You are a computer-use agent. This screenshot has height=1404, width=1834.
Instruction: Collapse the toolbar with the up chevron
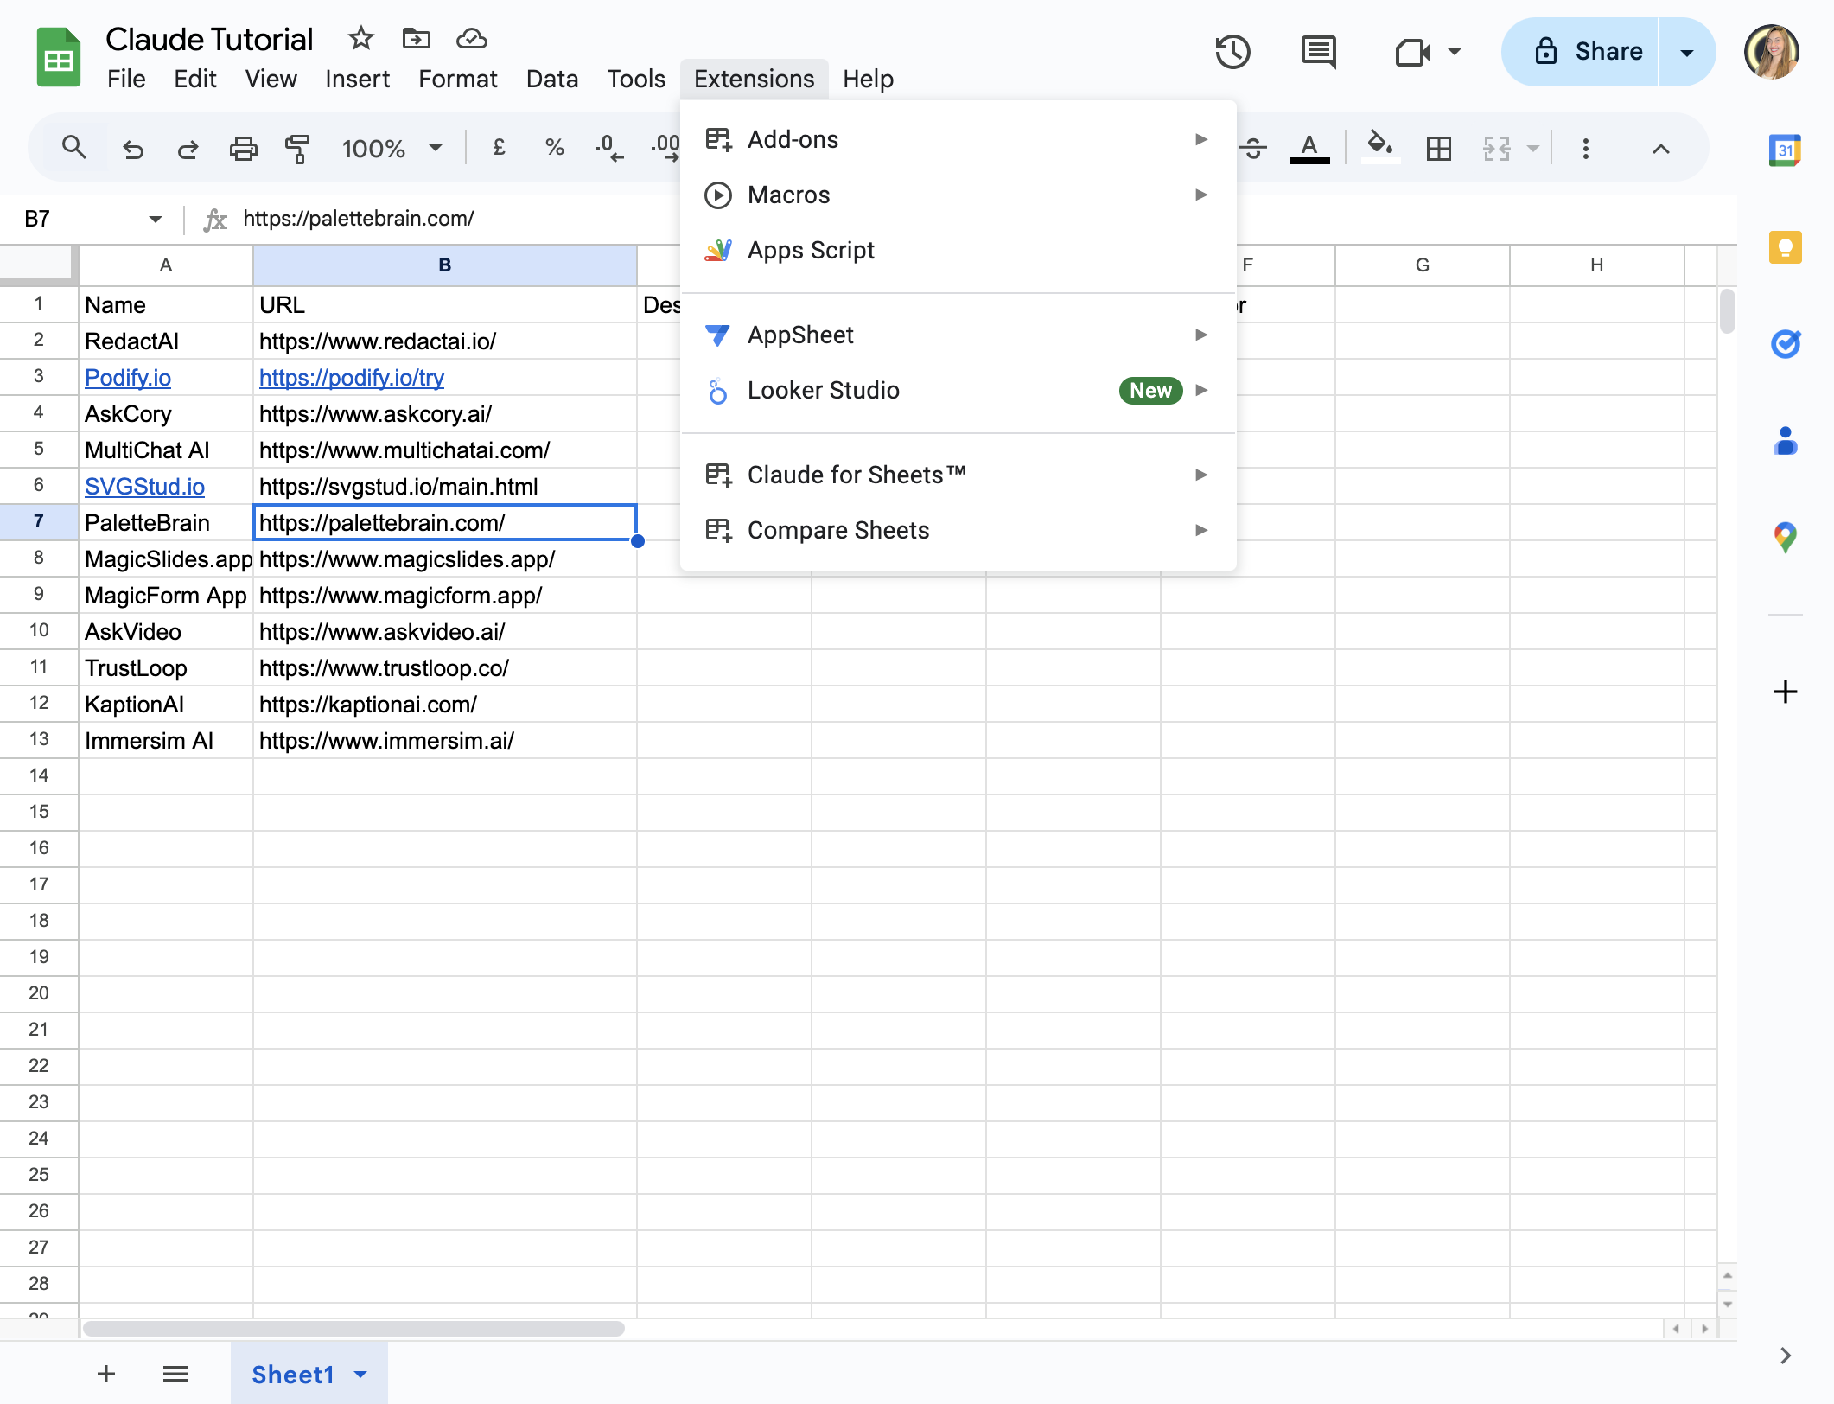tap(1660, 149)
